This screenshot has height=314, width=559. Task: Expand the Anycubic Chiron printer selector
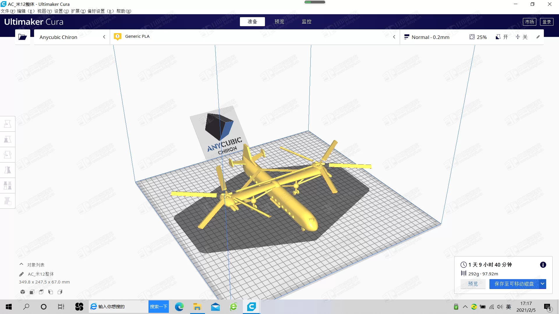pos(72,37)
